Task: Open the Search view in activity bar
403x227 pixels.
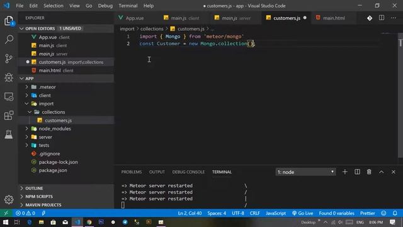Action: (x=9, y=39)
